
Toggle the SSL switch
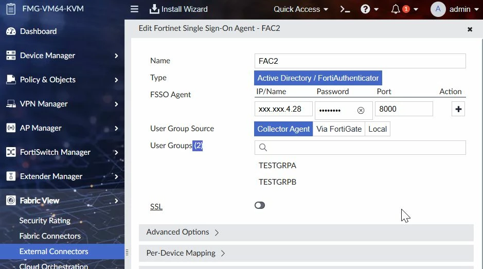click(260, 205)
